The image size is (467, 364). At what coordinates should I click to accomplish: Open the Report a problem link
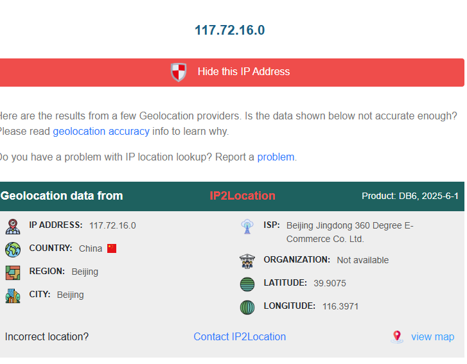point(276,157)
